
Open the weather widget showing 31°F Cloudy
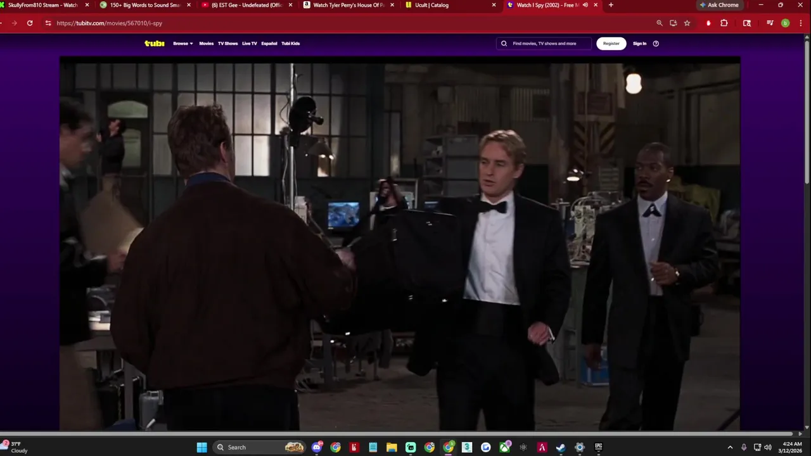(x=16, y=447)
